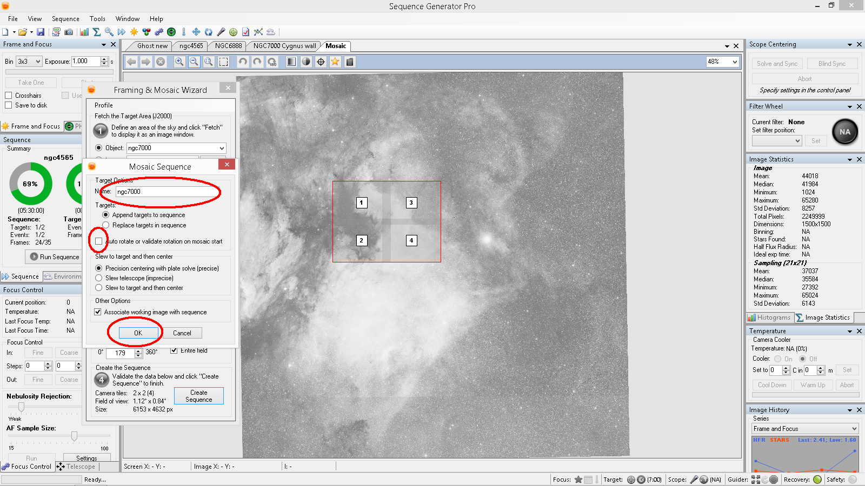
Task: Expand Image Statistics panel options arrow
Action: pyautogui.click(x=850, y=159)
